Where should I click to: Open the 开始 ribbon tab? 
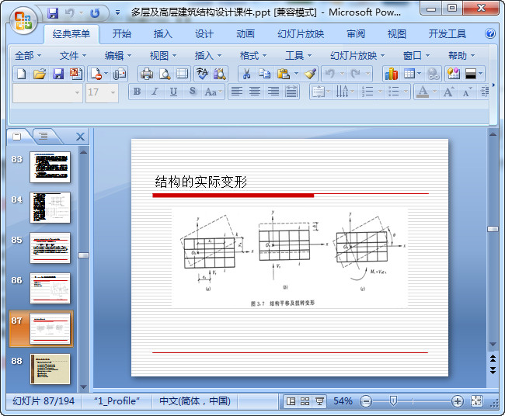tap(122, 34)
